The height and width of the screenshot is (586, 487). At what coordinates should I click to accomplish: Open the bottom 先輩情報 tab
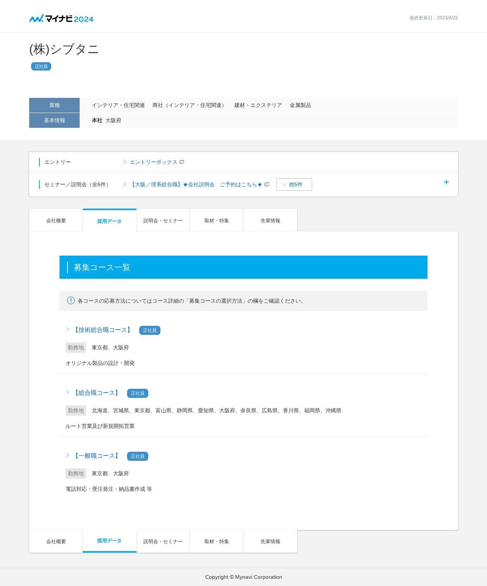[x=270, y=541]
